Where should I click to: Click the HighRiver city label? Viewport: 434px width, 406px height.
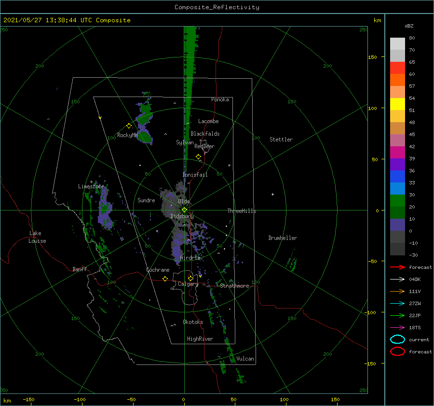click(x=200, y=339)
